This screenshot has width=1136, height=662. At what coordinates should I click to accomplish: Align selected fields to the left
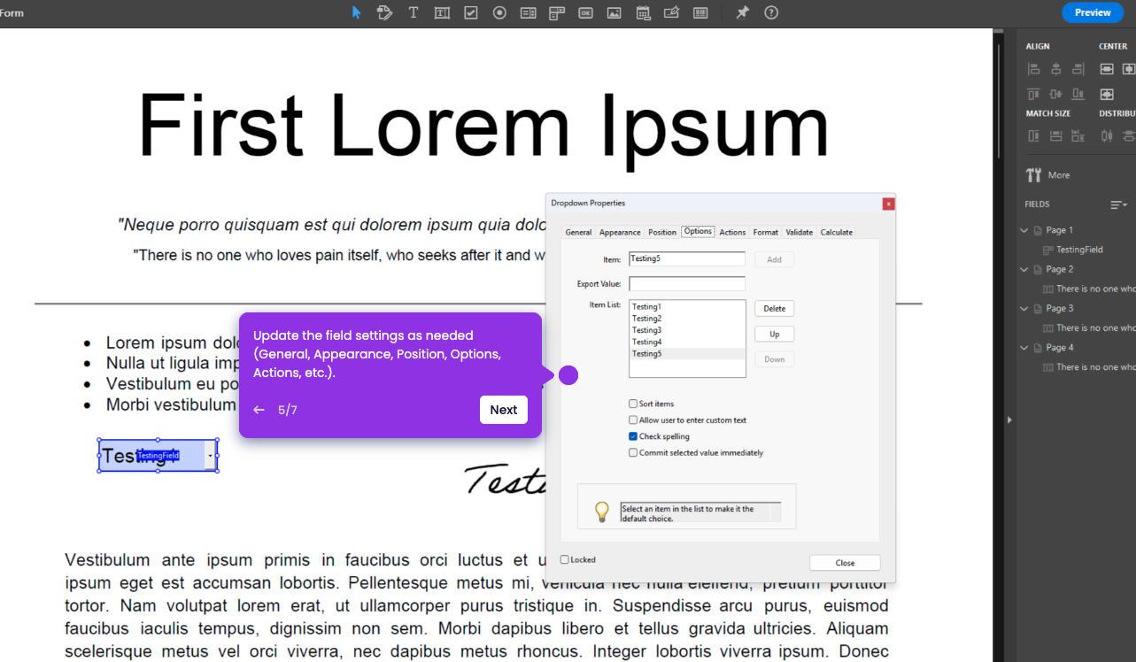click(1033, 69)
